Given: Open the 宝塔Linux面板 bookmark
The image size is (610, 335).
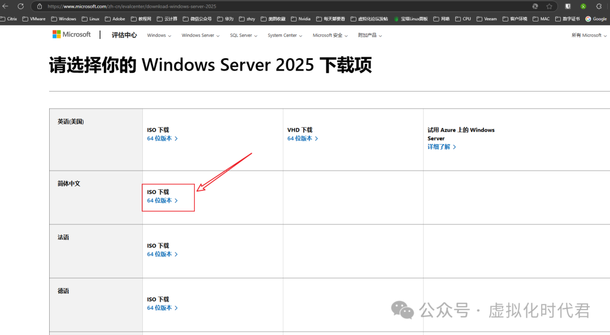Looking at the screenshot, I should tap(411, 19).
